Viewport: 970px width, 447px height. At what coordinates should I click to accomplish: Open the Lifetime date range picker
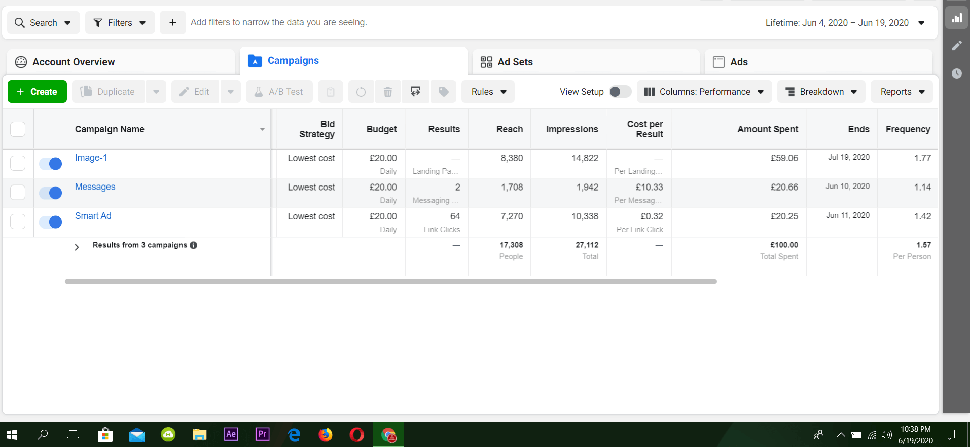coord(845,23)
